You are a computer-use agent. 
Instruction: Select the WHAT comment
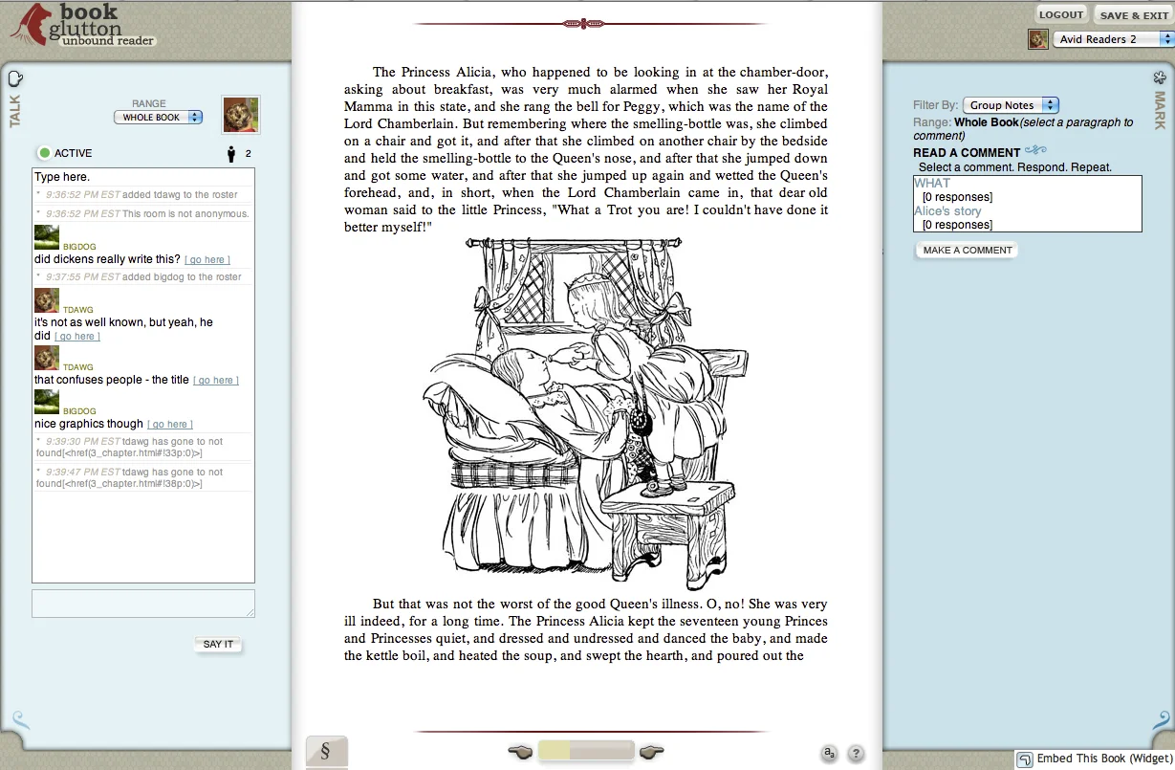pyautogui.click(x=932, y=184)
